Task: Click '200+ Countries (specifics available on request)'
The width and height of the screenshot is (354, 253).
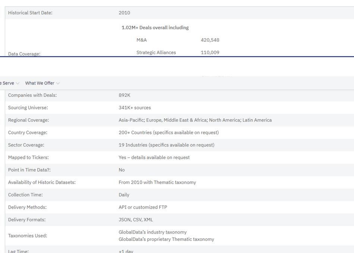Action: tap(169, 133)
